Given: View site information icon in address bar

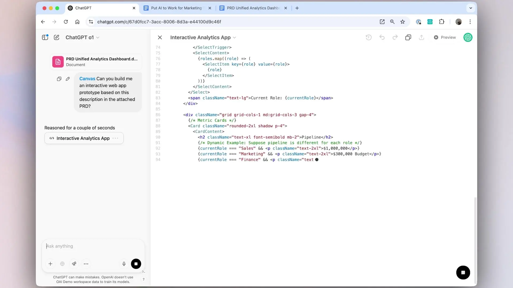Looking at the screenshot, I should [91, 22].
